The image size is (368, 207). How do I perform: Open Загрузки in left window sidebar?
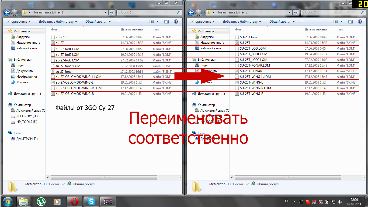coord(23,37)
